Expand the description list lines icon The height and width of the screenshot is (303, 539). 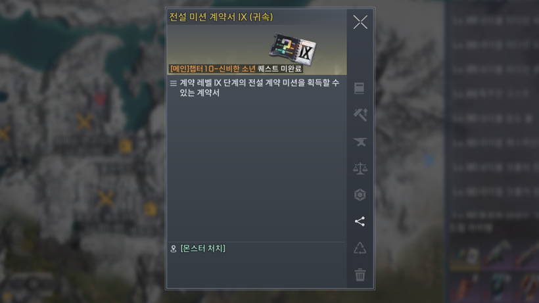(174, 83)
